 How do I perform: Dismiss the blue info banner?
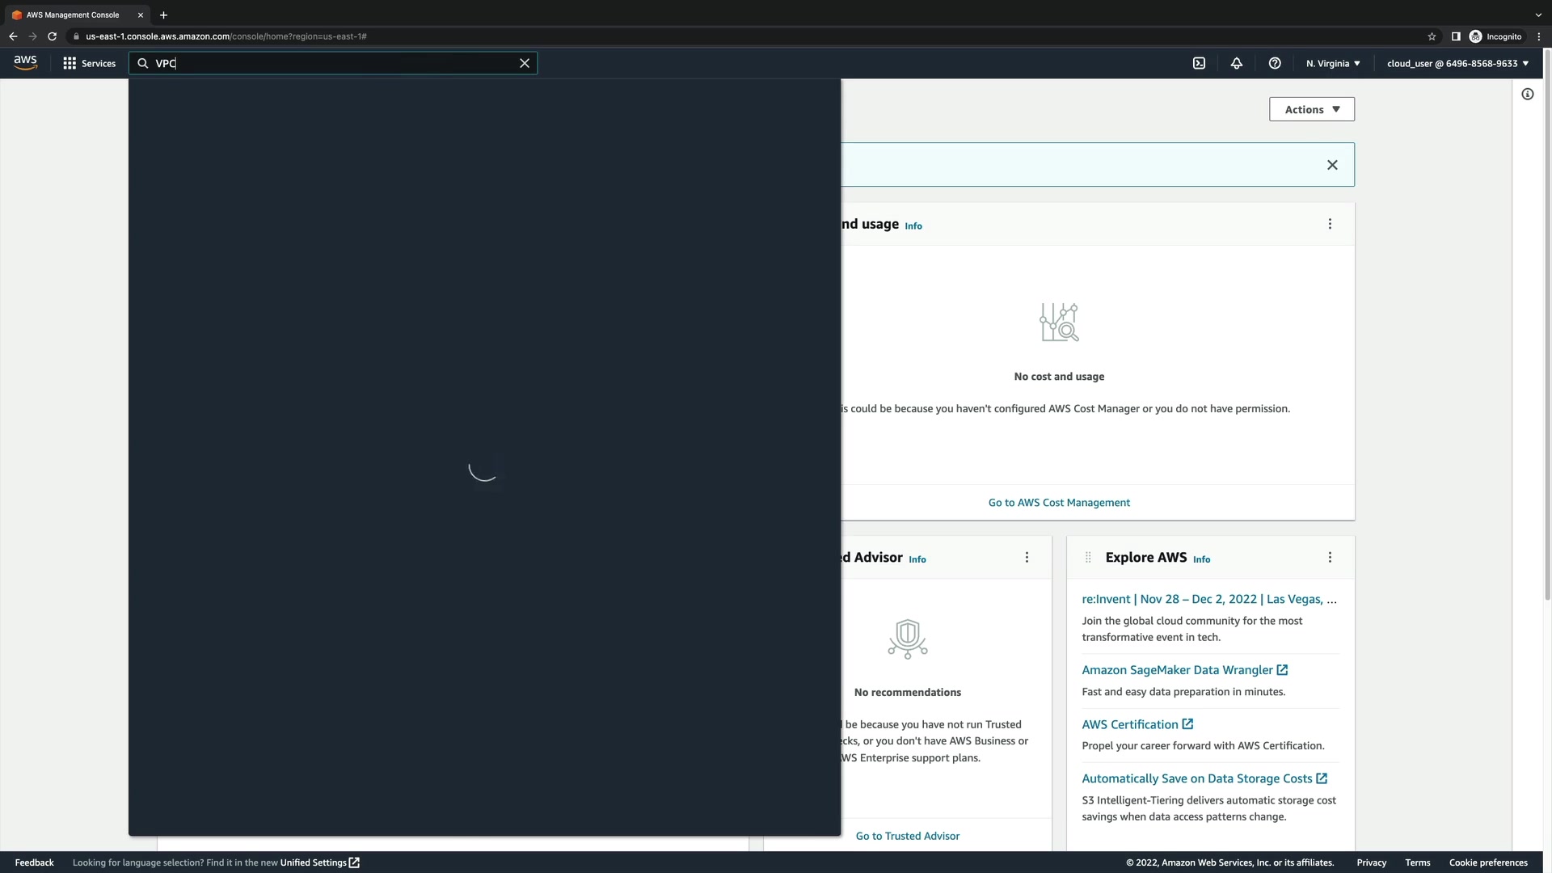(x=1331, y=165)
